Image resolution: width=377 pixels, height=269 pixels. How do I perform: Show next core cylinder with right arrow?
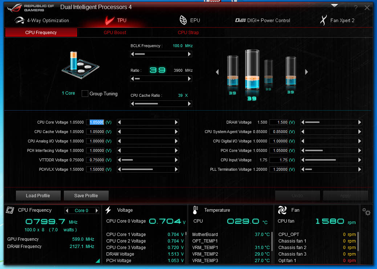tap(306, 72)
